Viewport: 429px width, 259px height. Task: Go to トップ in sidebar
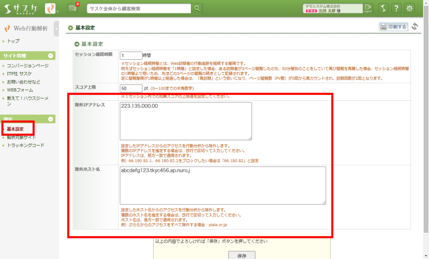tap(13, 41)
